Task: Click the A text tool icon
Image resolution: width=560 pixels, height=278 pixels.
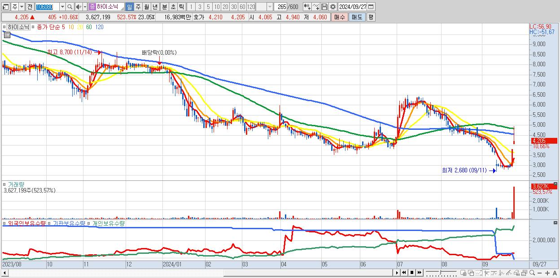Action: [x=555, y=273]
